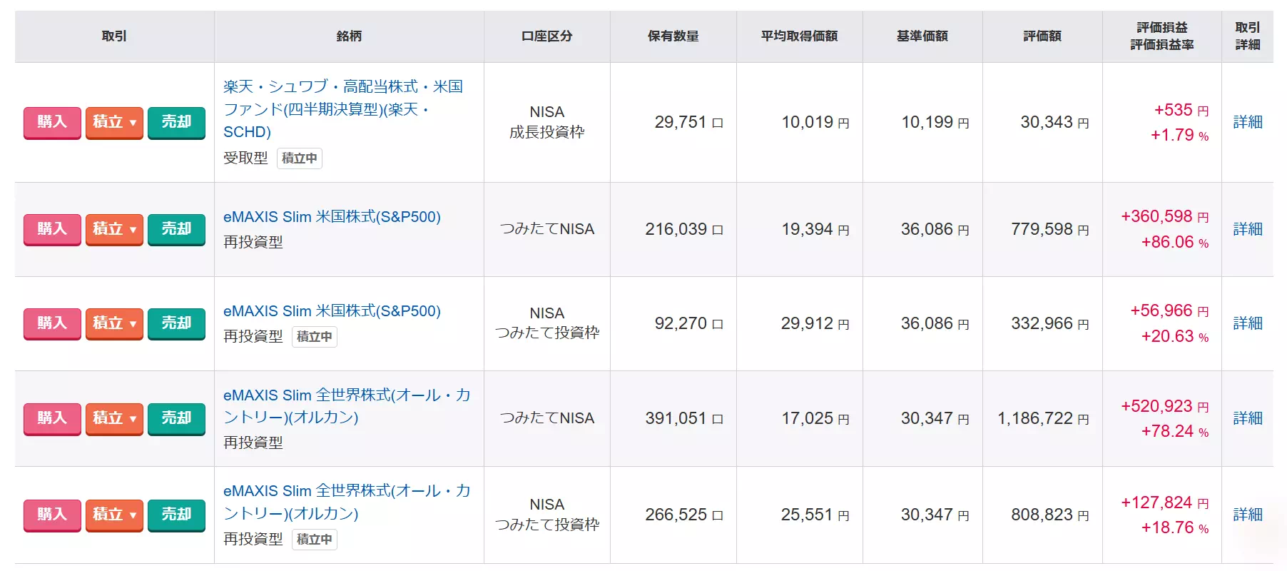Click 売却 for S&P500 in NISA つみたて投資枠
1287x571 pixels.
pos(176,323)
